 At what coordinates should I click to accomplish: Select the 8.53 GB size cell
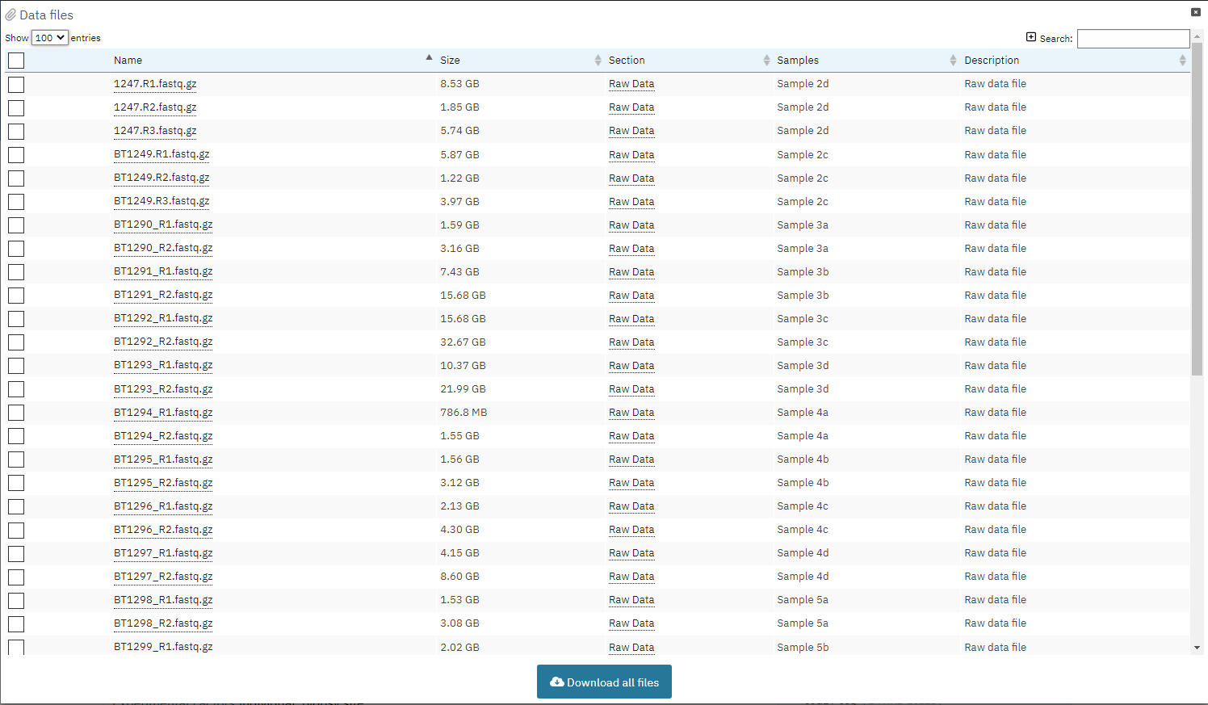click(459, 84)
